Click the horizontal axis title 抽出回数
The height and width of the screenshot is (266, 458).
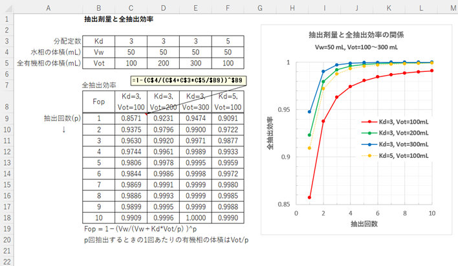364,224
